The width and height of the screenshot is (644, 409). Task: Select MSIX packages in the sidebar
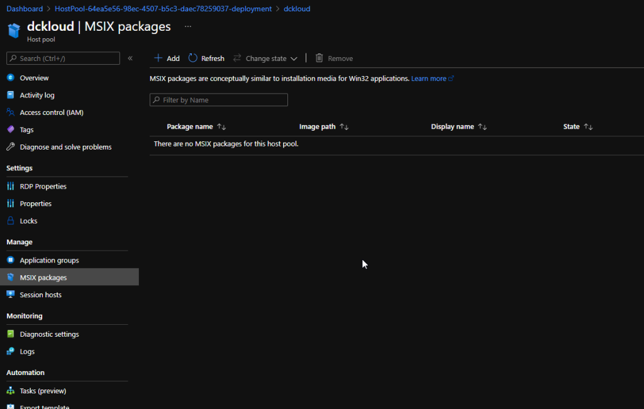click(69, 277)
